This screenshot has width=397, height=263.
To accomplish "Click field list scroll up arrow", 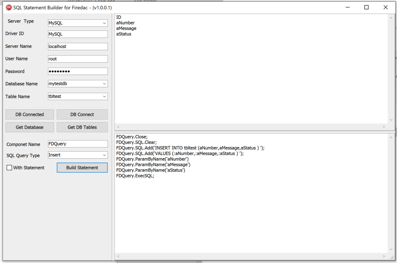I will (391, 18).
